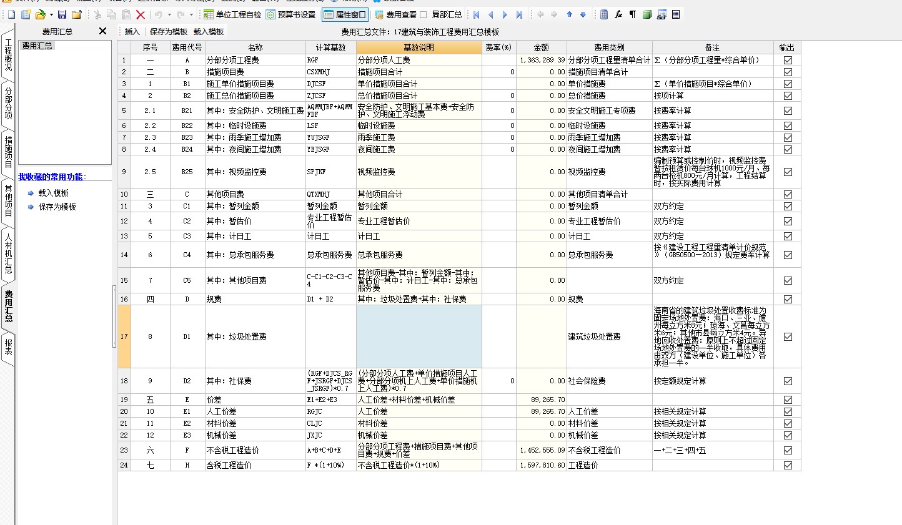Click the amount 1,597,810.60 cell
Viewport: 902px width, 525px height.
[x=542, y=465]
